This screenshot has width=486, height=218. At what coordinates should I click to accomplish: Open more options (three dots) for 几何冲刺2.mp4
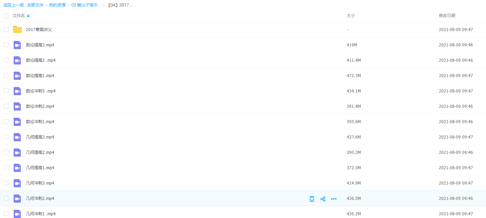pyautogui.click(x=334, y=199)
